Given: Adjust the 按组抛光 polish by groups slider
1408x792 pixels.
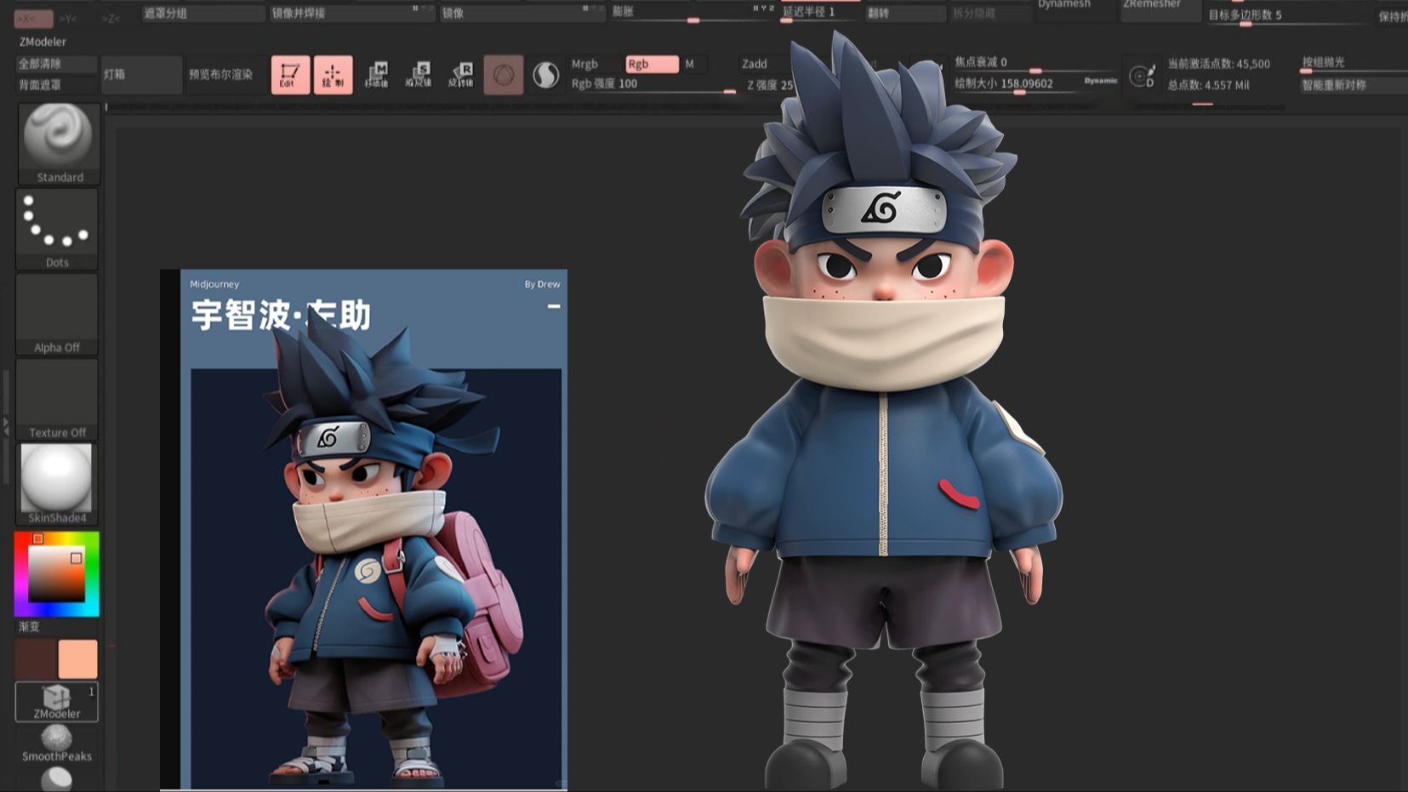Looking at the screenshot, I should (x=1353, y=64).
